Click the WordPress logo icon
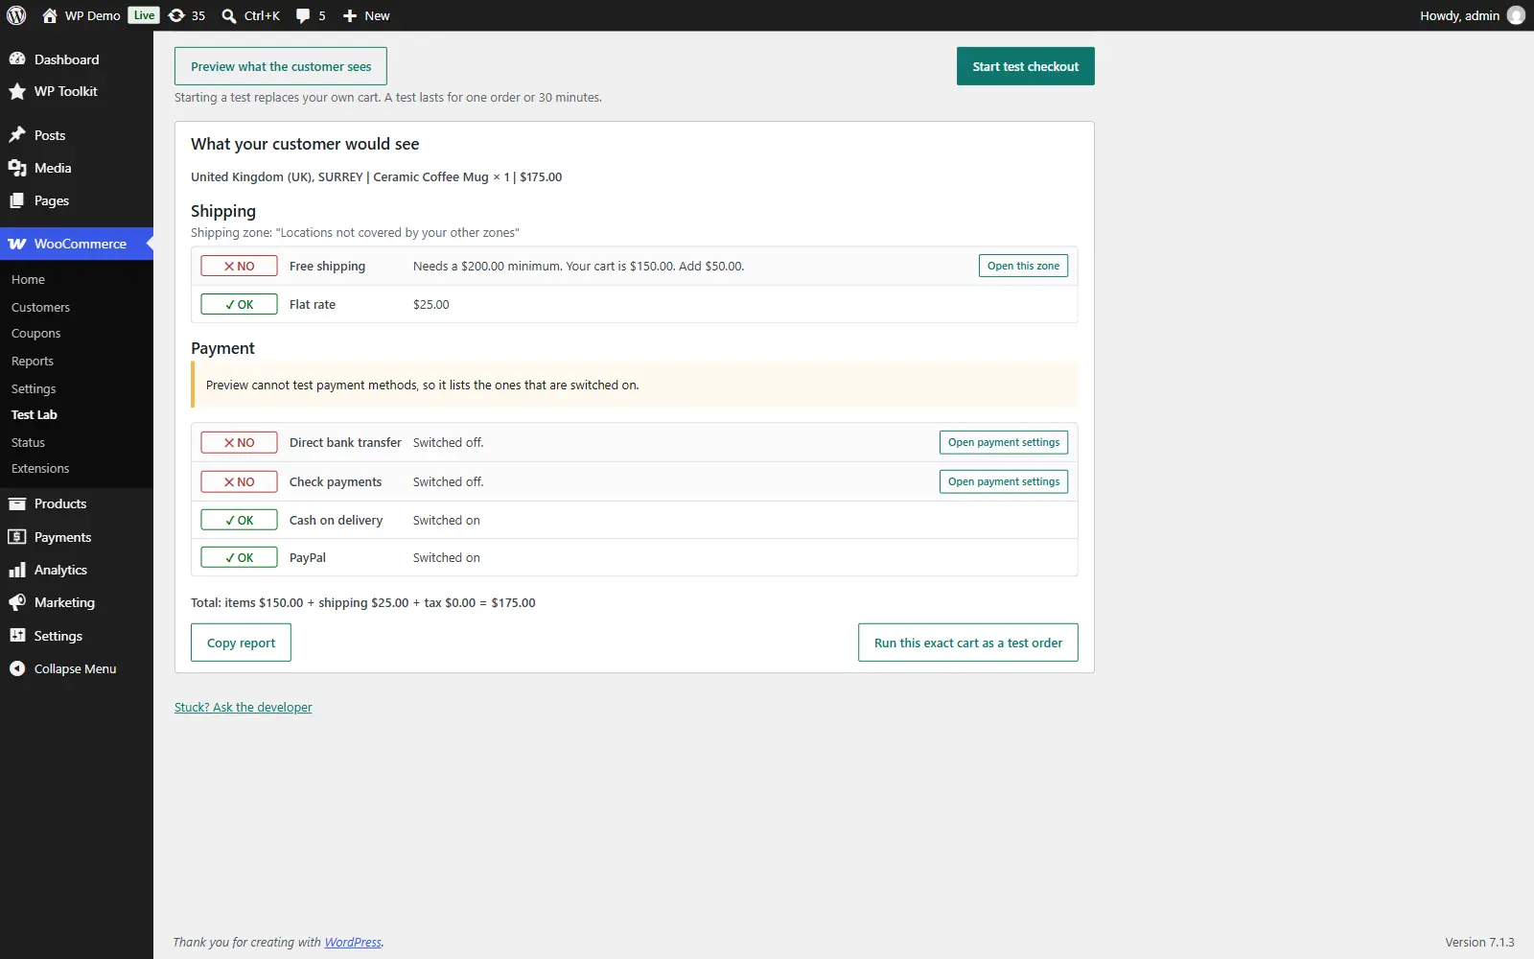Image resolution: width=1534 pixels, height=959 pixels. (x=16, y=15)
